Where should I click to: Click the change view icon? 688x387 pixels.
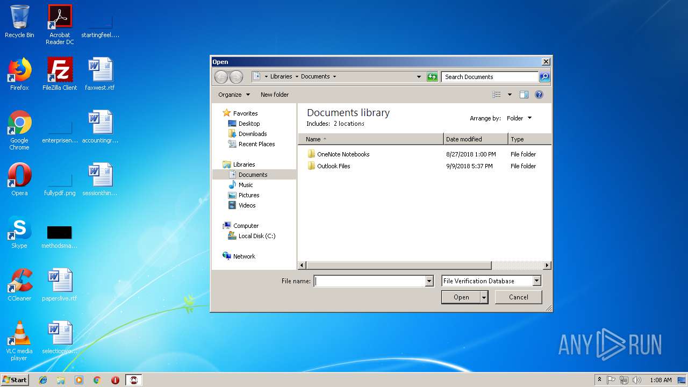(x=497, y=95)
